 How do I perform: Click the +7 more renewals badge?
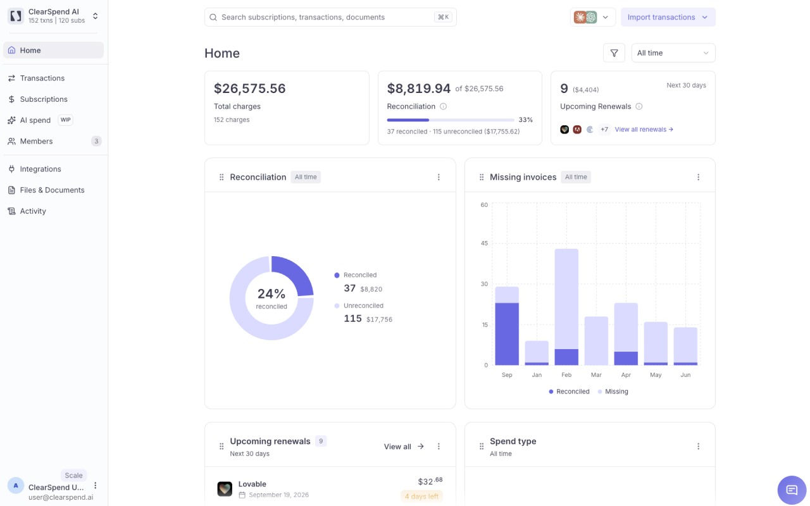[604, 130]
